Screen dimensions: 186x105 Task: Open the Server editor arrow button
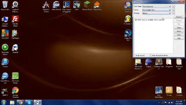click(x=174, y=10)
